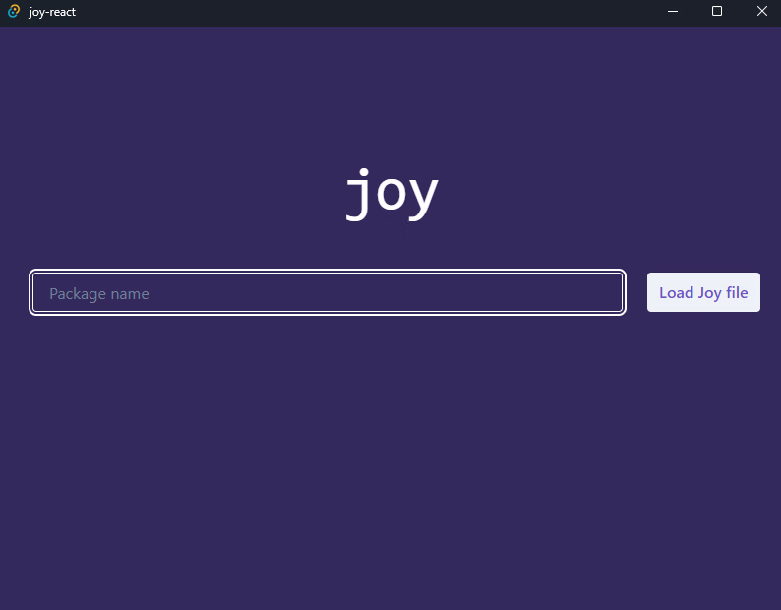Open a Joy file via Load button
The height and width of the screenshot is (610, 781).
click(703, 292)
